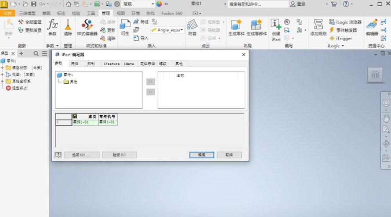This screenshot has width=391, height=217.
Task: Click the Save floppy-disk icon
Action: coord(34,4)
